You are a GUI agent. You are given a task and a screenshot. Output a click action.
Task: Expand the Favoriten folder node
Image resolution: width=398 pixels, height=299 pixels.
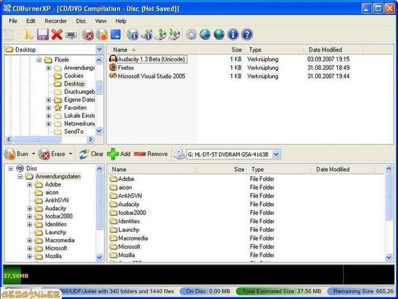tap(48, 108)
